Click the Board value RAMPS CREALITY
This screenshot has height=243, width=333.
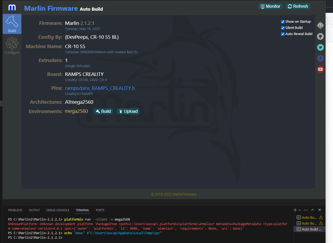pos(84,74)
